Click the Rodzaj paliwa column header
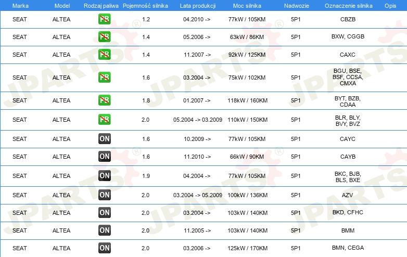Screen dimensions: 407x257 coord(101,6)
